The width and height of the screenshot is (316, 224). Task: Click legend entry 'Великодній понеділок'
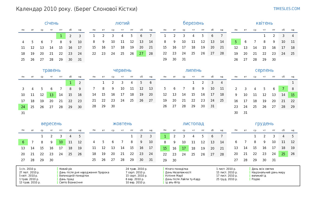(74, 176)
